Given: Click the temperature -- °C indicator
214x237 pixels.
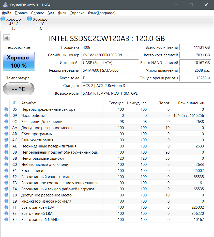Looking at the screenshot, I should 19,89.
